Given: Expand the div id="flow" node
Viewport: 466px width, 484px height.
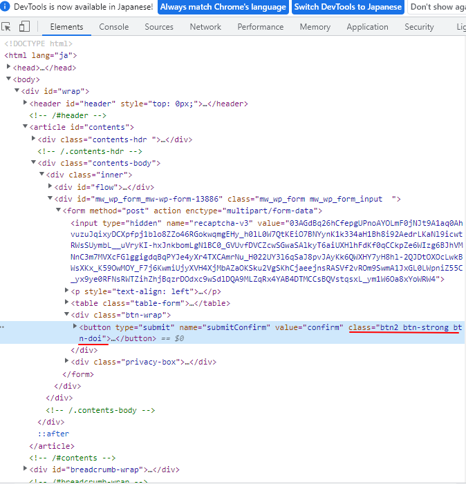Looking at the screenshot, I should pos(50,187).
